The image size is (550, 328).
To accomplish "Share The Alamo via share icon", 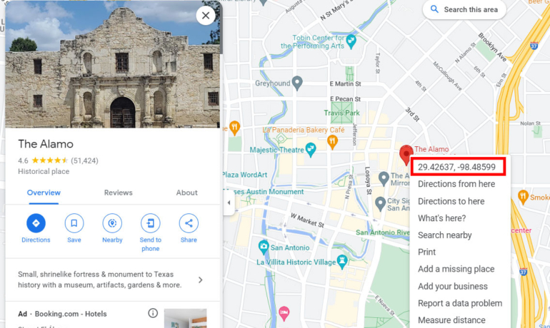I will click(189, 223).
